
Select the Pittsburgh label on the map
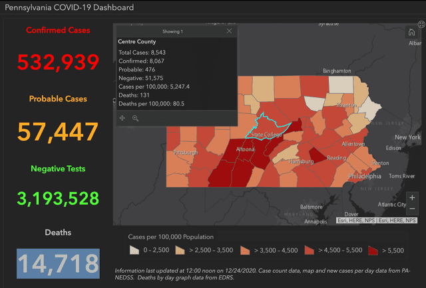(x=185, y=152)
